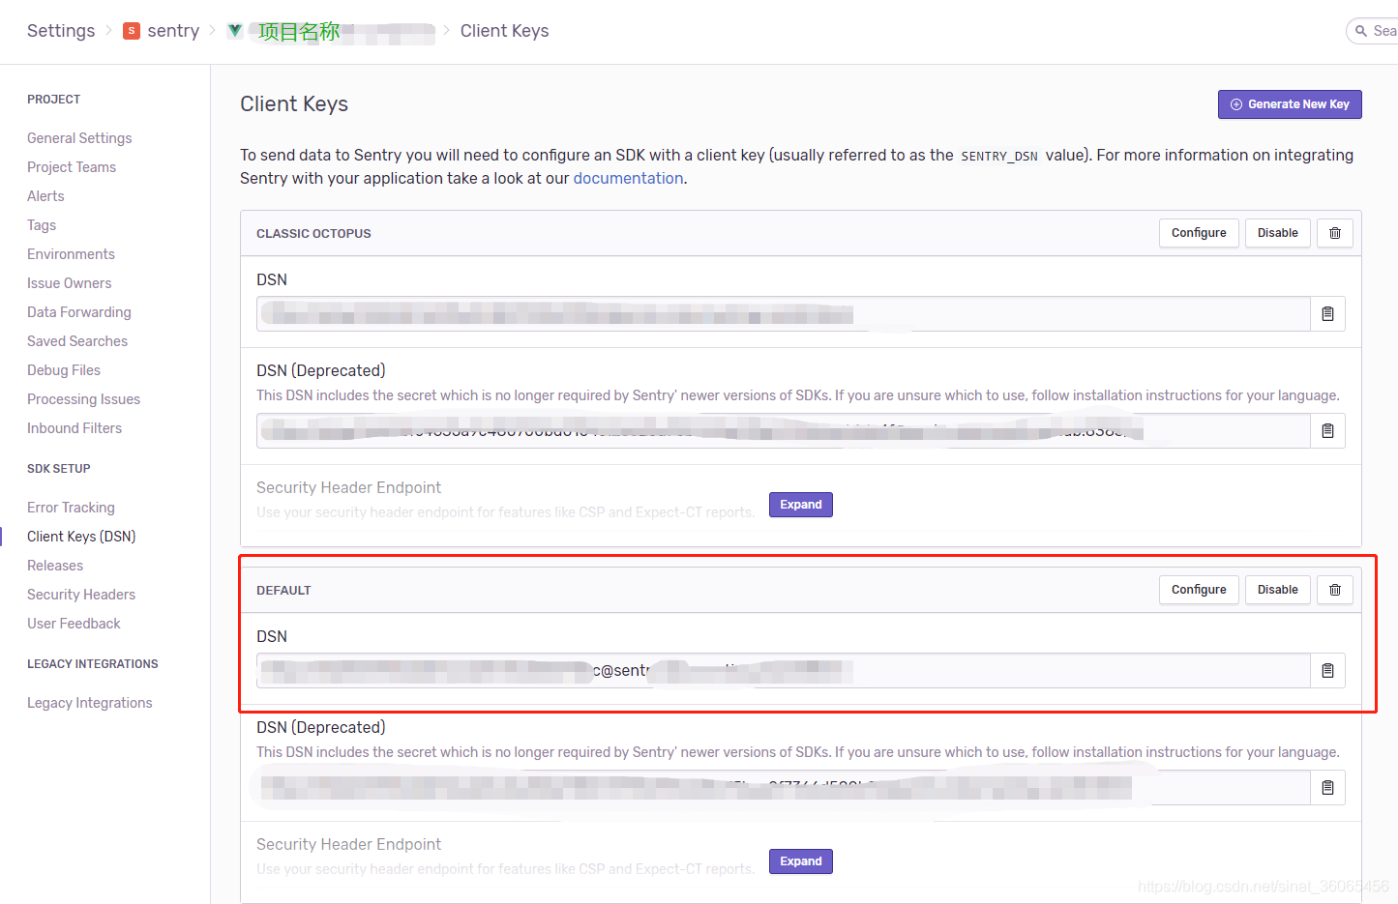Copy CLASSIC OCTOPUS deprecated DSN to clipboard
The width and height of the screenshot is (1398, 904).
pyautogui.click(x=1327, y=431)
